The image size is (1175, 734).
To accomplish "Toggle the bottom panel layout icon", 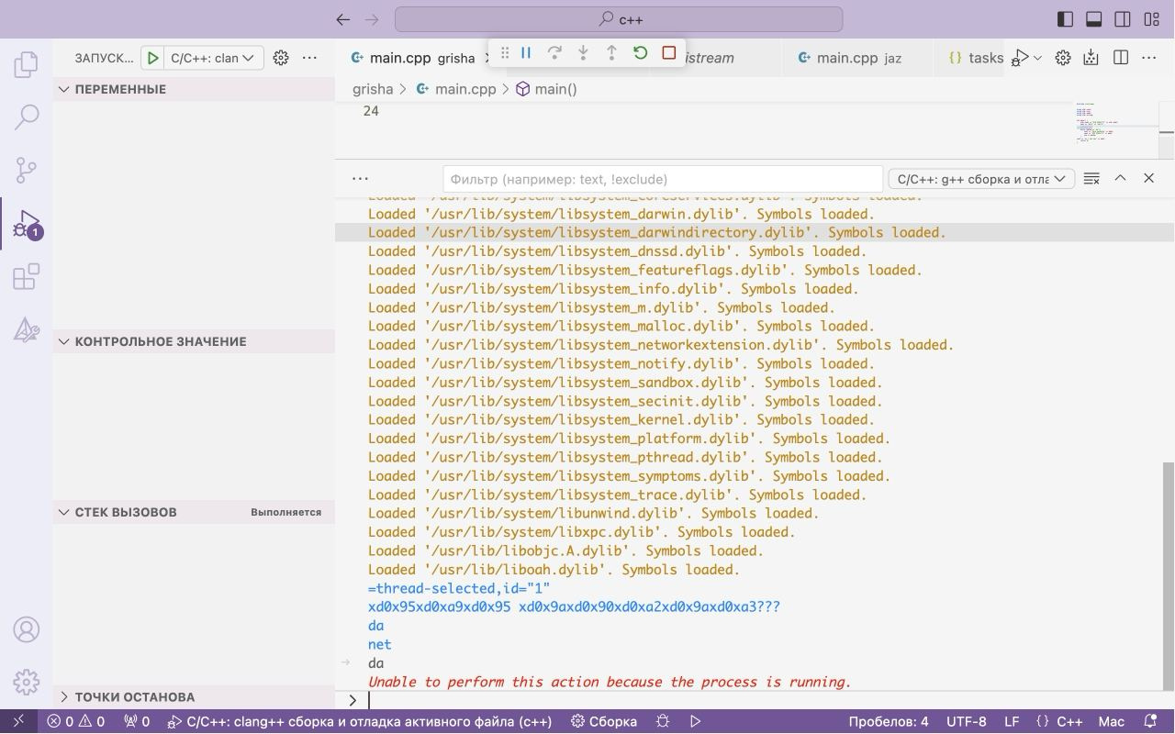I will tap(1094, 19).
